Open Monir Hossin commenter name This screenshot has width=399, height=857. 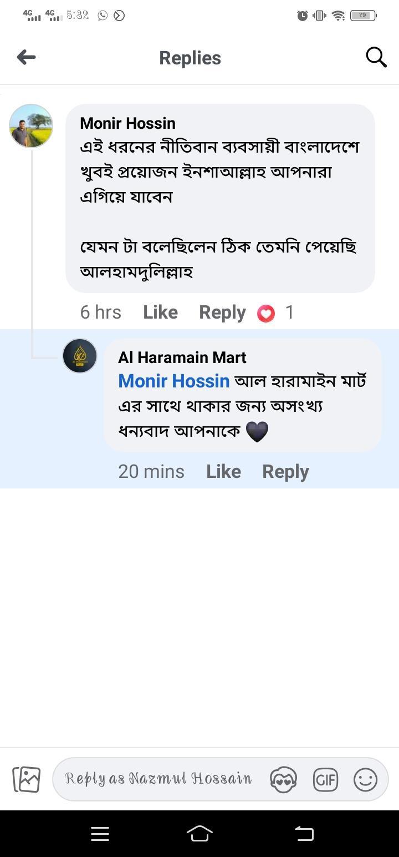(127, 123)
